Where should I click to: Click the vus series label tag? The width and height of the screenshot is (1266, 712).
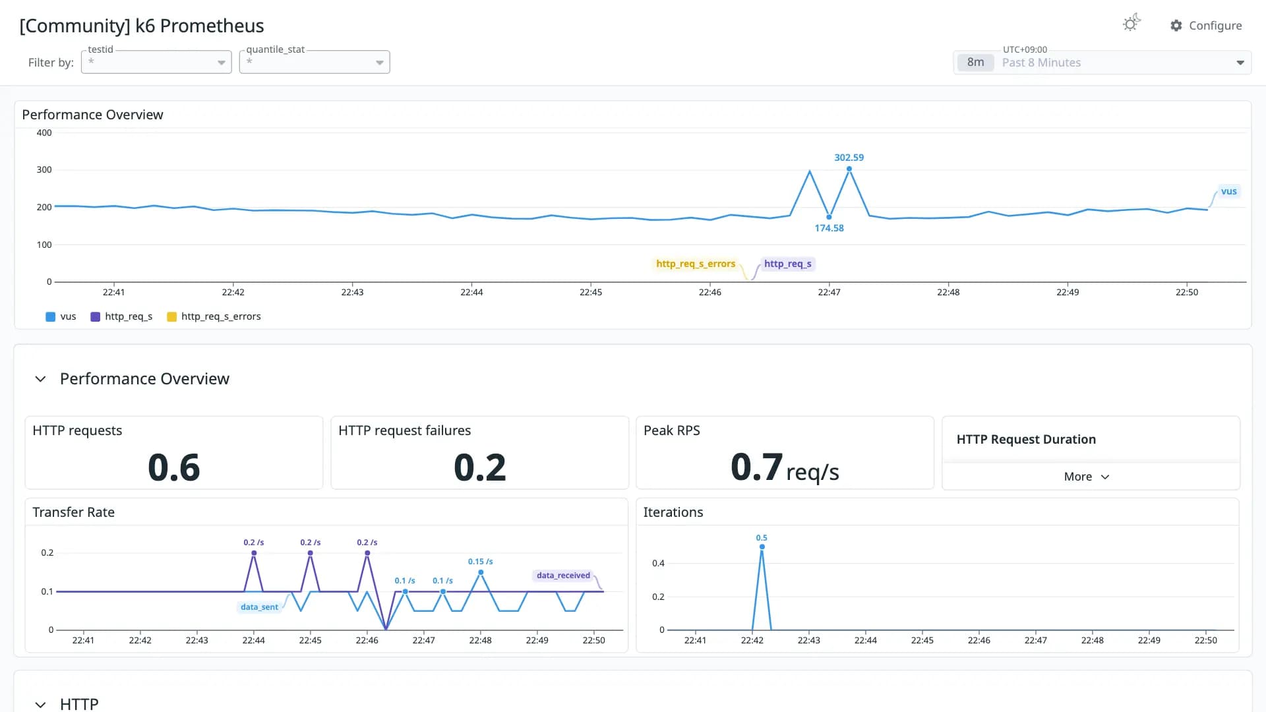tap(1228, 192)
